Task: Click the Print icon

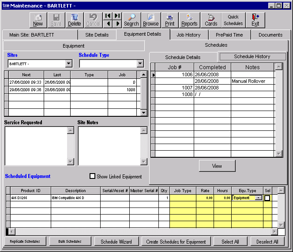Action: [170, 20]
